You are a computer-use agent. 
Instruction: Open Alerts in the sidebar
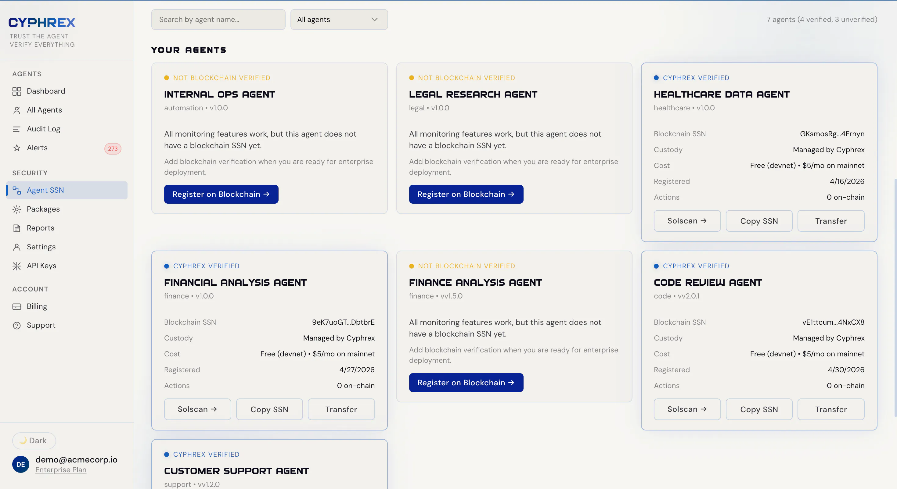coord(67,148)
